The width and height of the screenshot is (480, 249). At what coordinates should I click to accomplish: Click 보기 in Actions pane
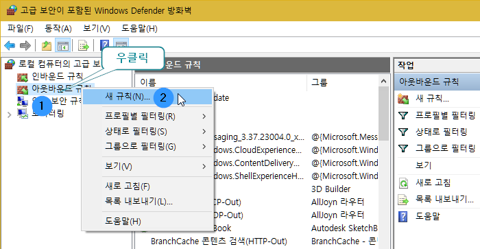(423, 165)
